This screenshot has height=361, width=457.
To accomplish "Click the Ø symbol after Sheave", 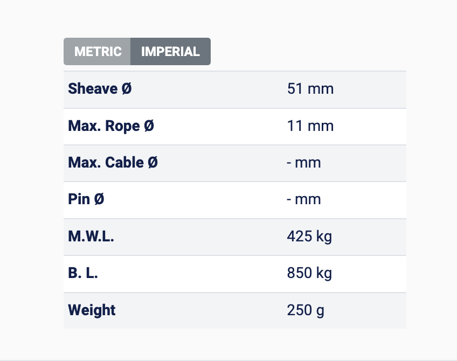I will coord(126,89).
